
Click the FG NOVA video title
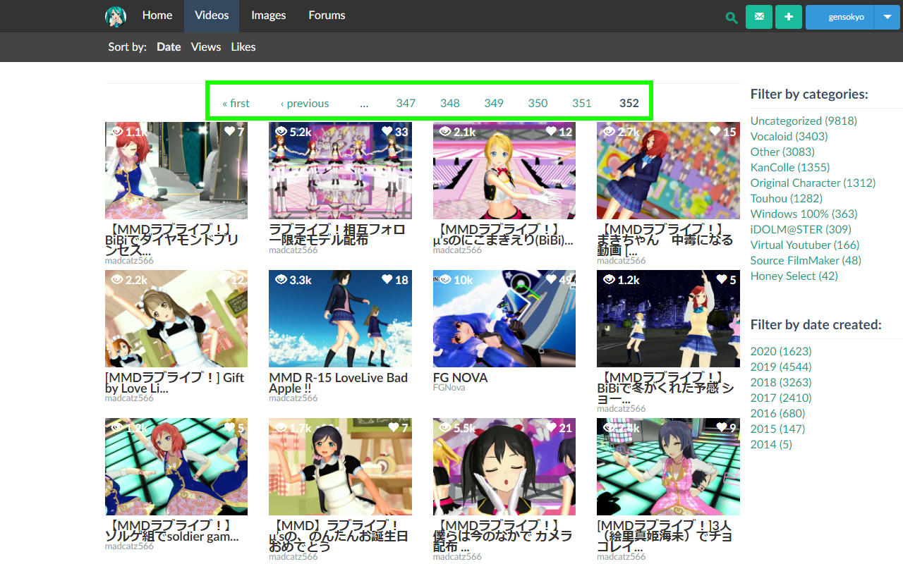[461, 378]
